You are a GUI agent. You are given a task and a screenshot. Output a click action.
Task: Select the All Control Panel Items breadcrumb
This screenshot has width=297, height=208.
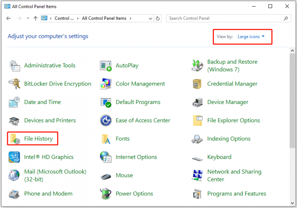(x=104, y=18)
